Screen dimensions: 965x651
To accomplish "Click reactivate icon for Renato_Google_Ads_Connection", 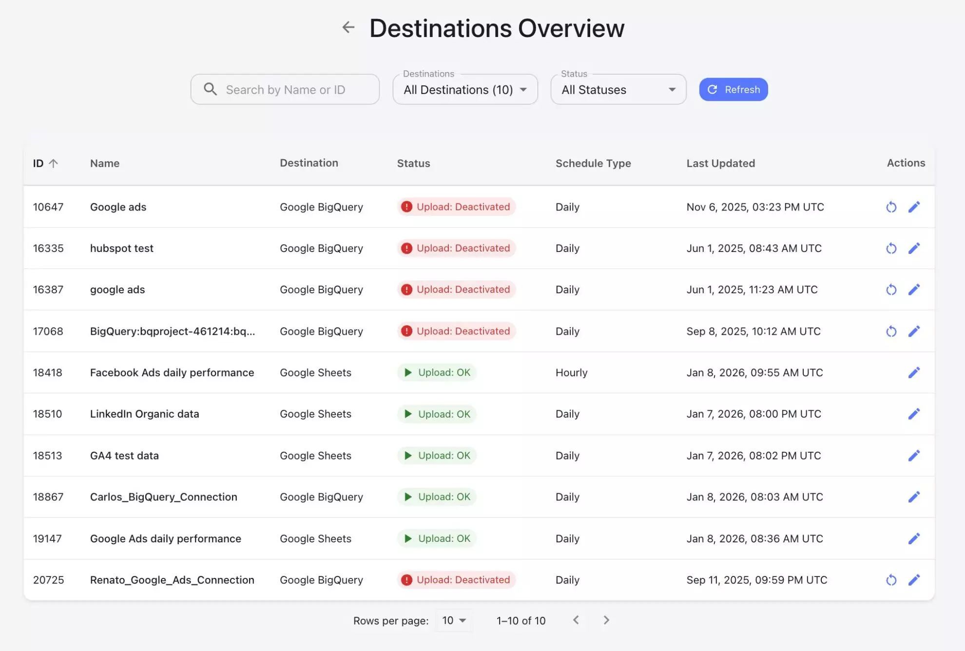I will [891, 580].
